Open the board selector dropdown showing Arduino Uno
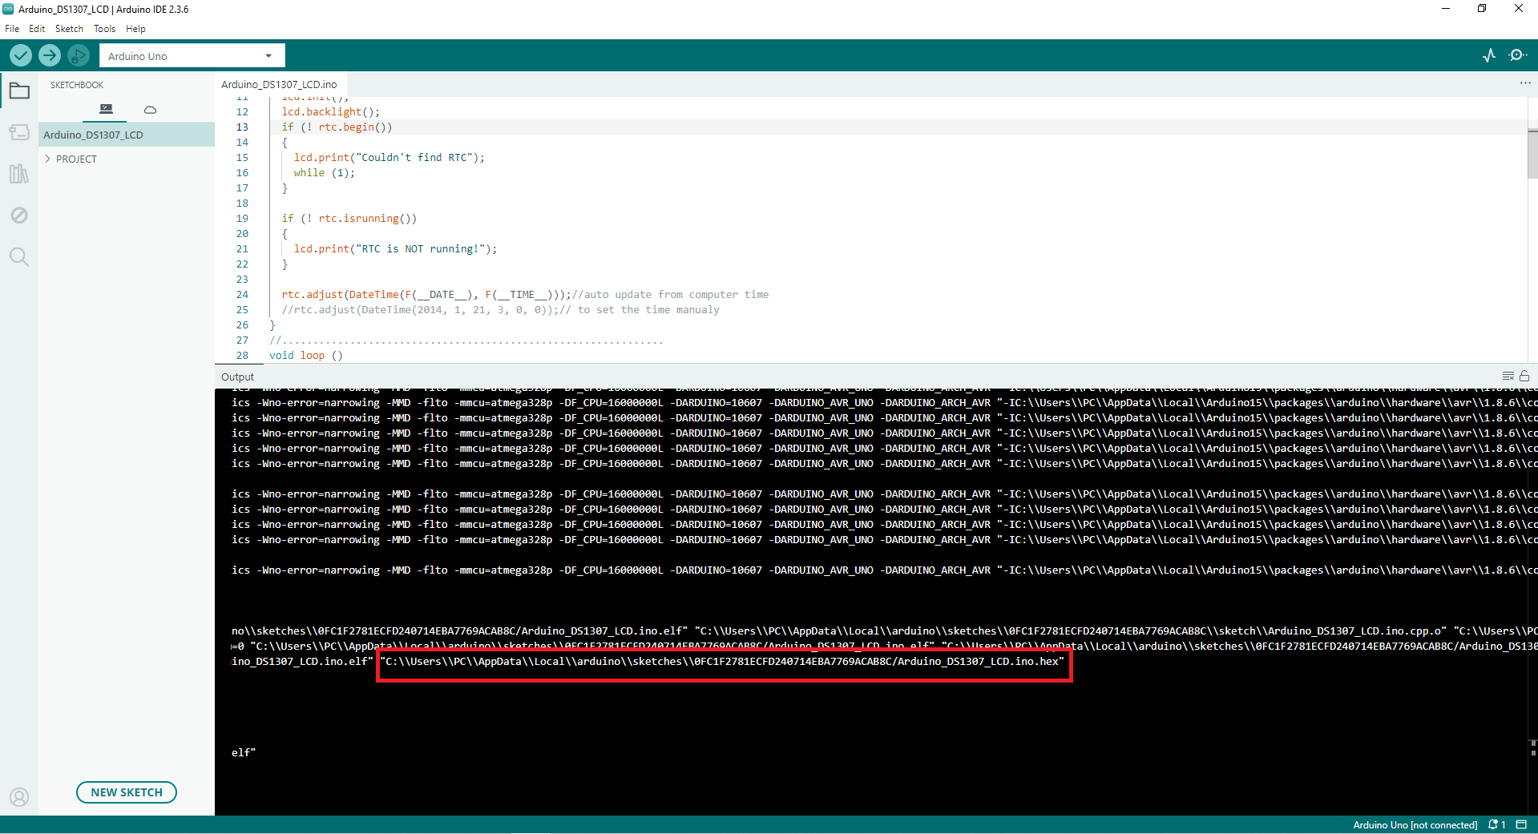The width and height of the screenshot is (1538, 834). click(192, 56)
